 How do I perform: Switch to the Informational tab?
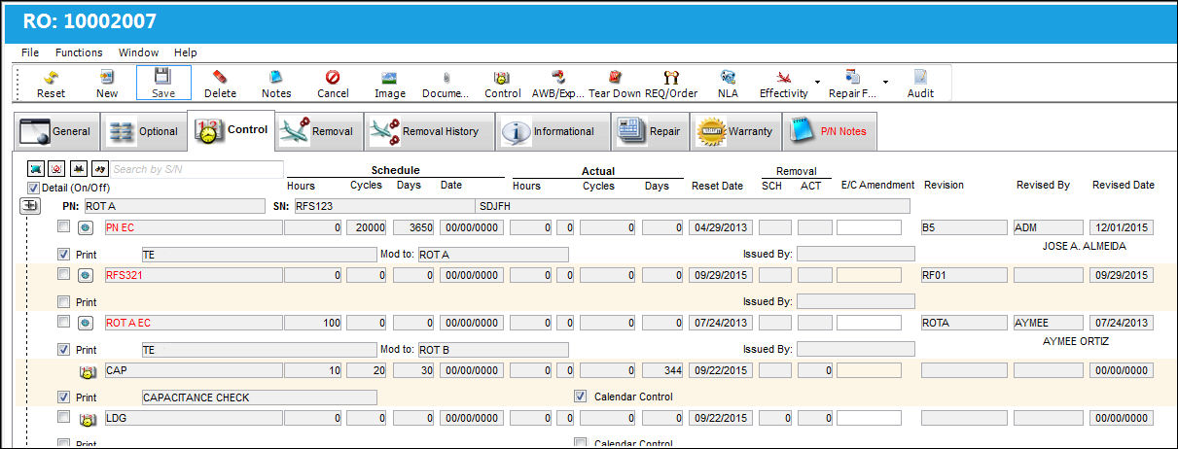pos(551,131)
